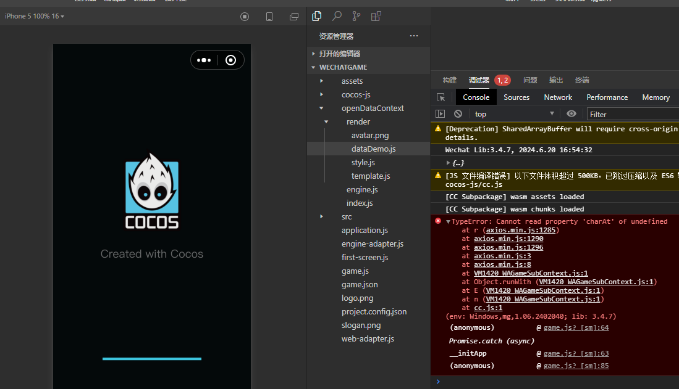Collapse the WECHATGAME project root

coord(313,67)
